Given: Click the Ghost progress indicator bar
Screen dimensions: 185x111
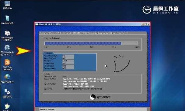Looking at the screenshot, I should (91, 44).
